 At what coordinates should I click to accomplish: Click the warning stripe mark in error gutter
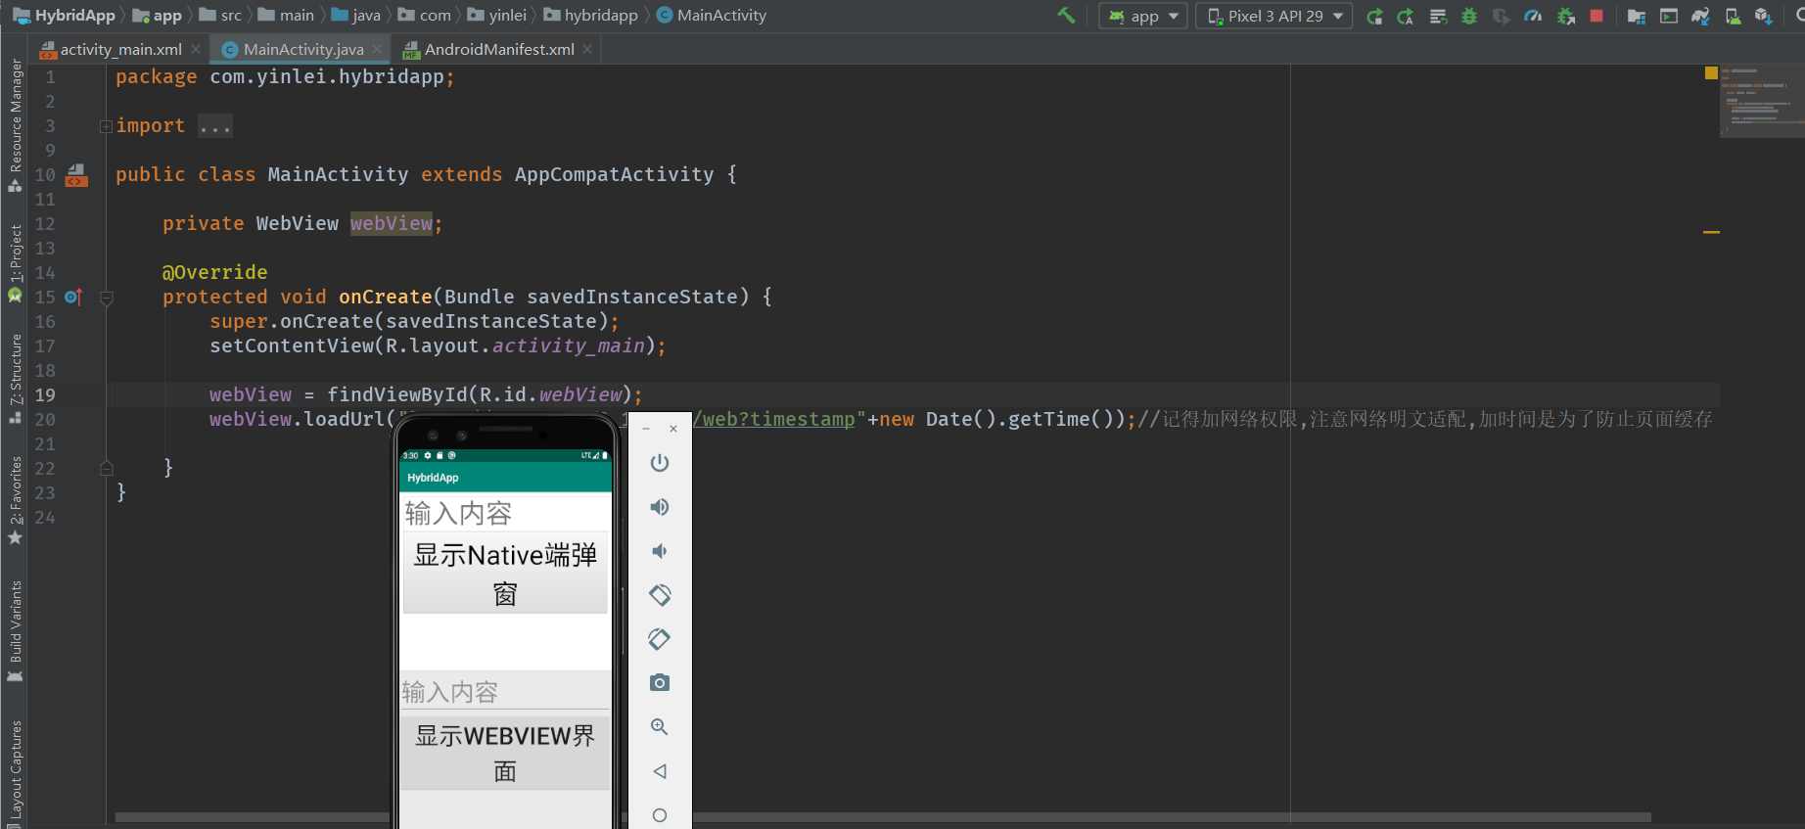coord(1711,232)
